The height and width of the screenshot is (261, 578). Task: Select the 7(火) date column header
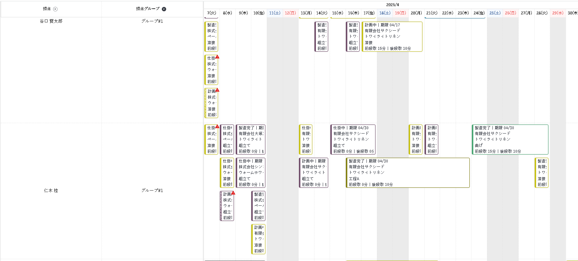click(212, 13)
